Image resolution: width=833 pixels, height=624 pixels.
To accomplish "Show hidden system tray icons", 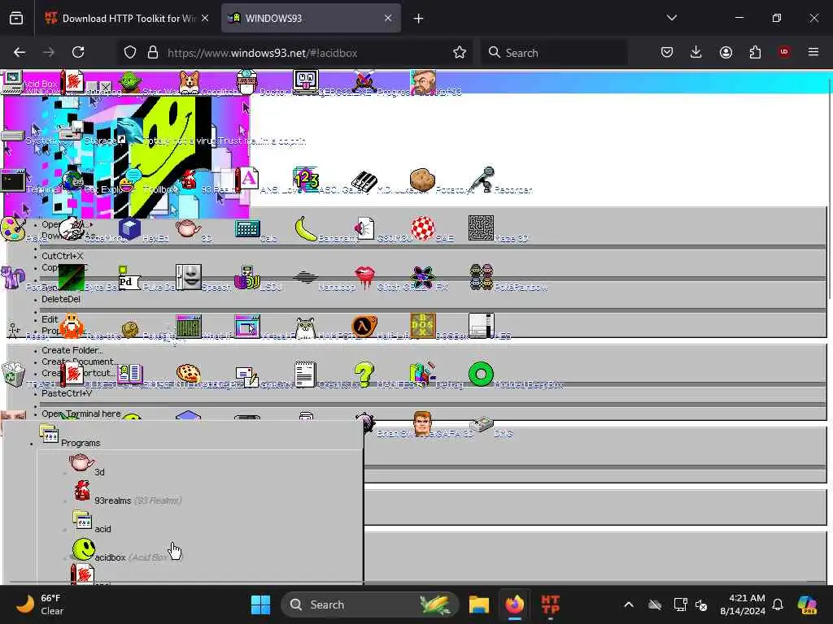I will click(629, 604).
